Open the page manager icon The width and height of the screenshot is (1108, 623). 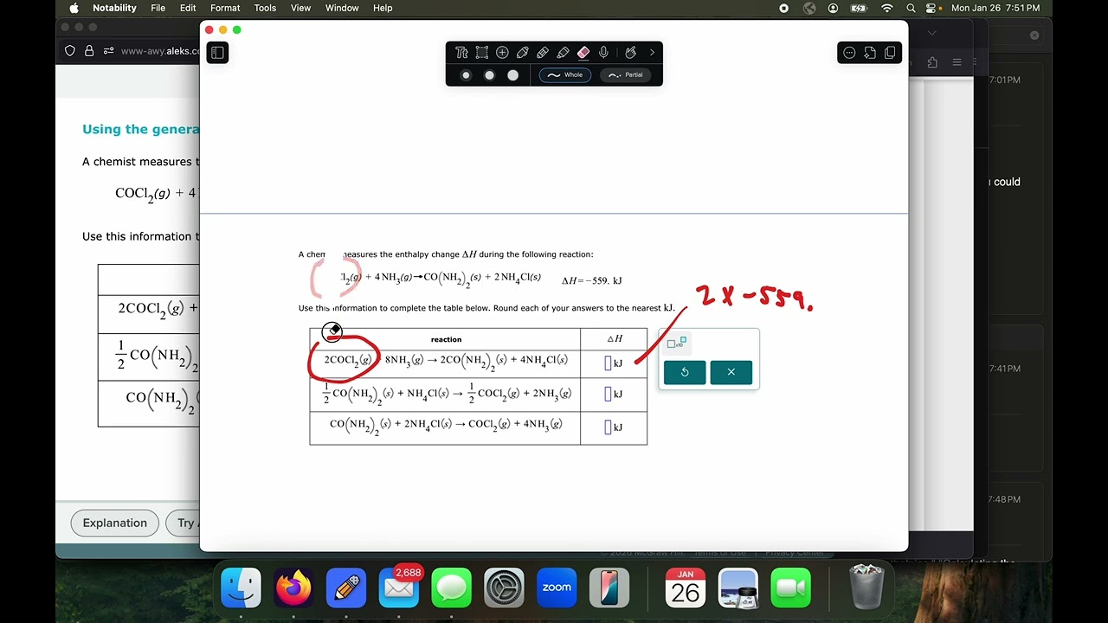[x=890, y=53]
